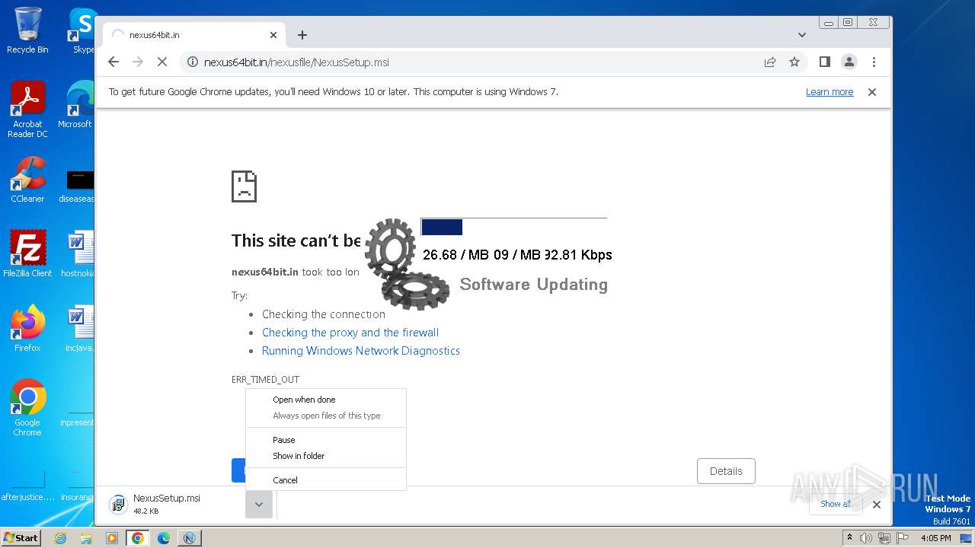Select ERR_TIMED_OUT error text

click(265, 379)
